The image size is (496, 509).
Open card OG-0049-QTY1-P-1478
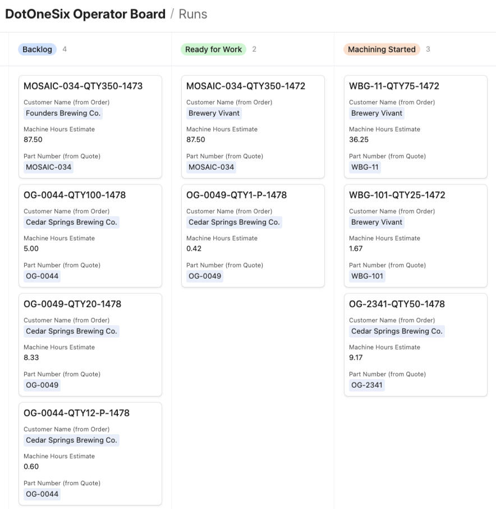coord(236,195)
